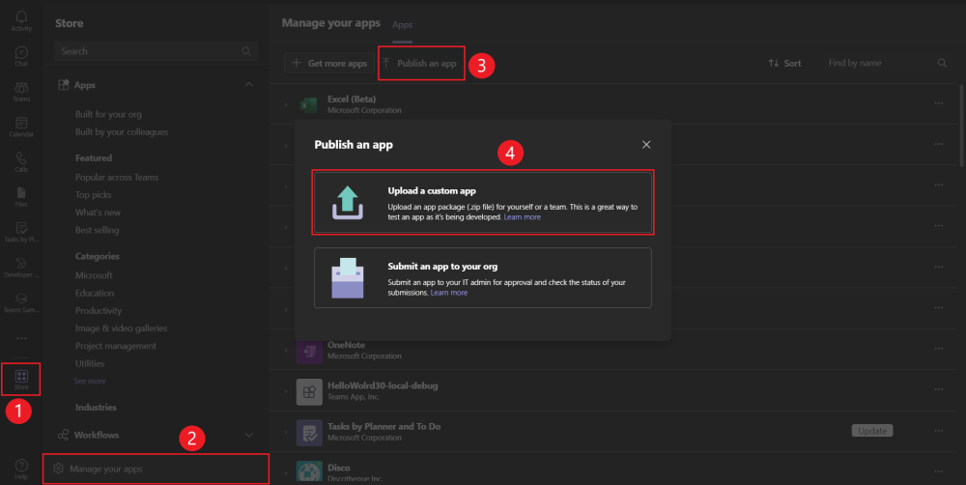This screenshot has height=485, width=966.
Task: Open What's new category
Action: [98, 212]
